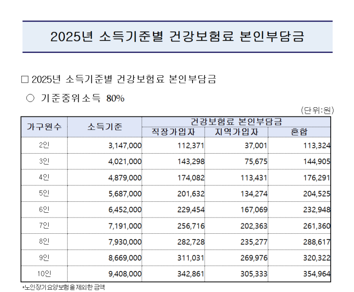Click the footnote '*노인장기요양보험을 제외한 금액'
354x292 pixels.
coord(63,287)
